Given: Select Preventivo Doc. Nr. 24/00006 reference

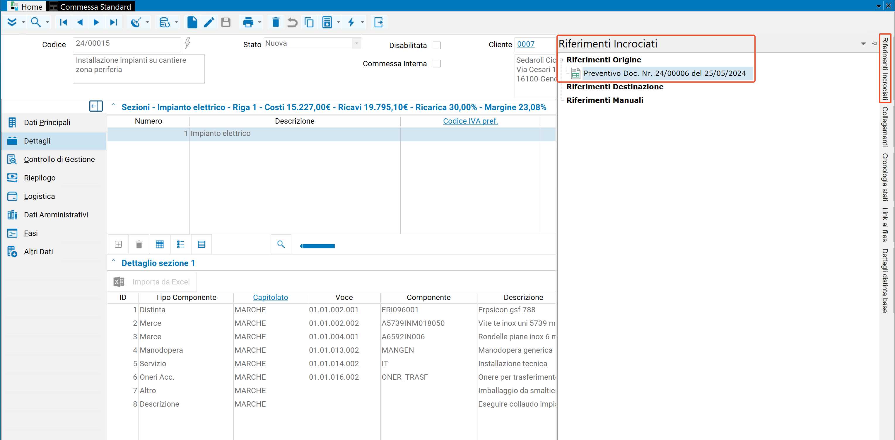Looking at the screenshot, I should click(x=664, y=73).
